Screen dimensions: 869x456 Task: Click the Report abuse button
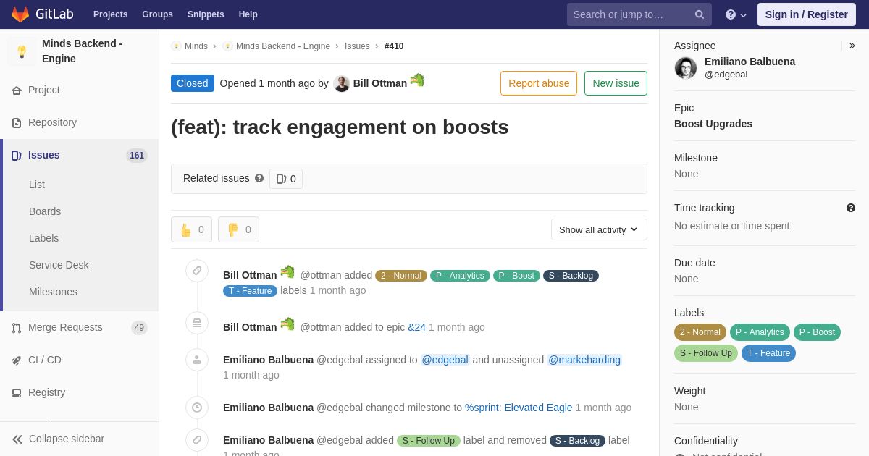539,83
